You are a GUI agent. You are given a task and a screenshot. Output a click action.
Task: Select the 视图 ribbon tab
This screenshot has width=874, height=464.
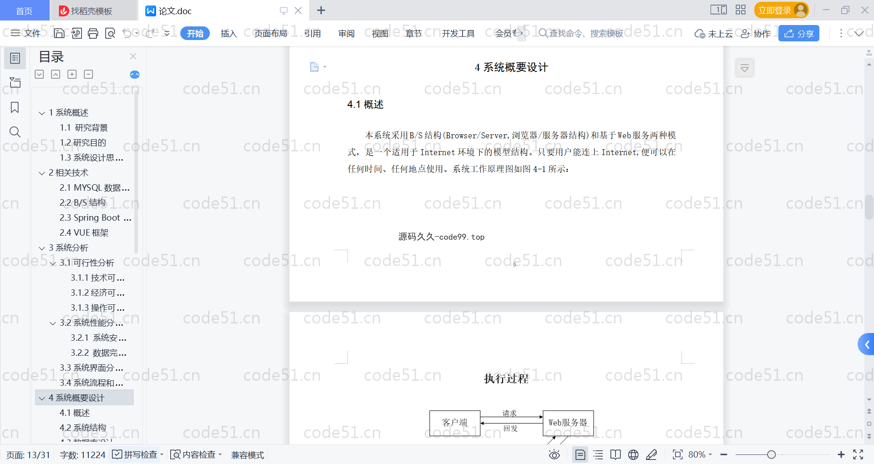pos(380,33)
